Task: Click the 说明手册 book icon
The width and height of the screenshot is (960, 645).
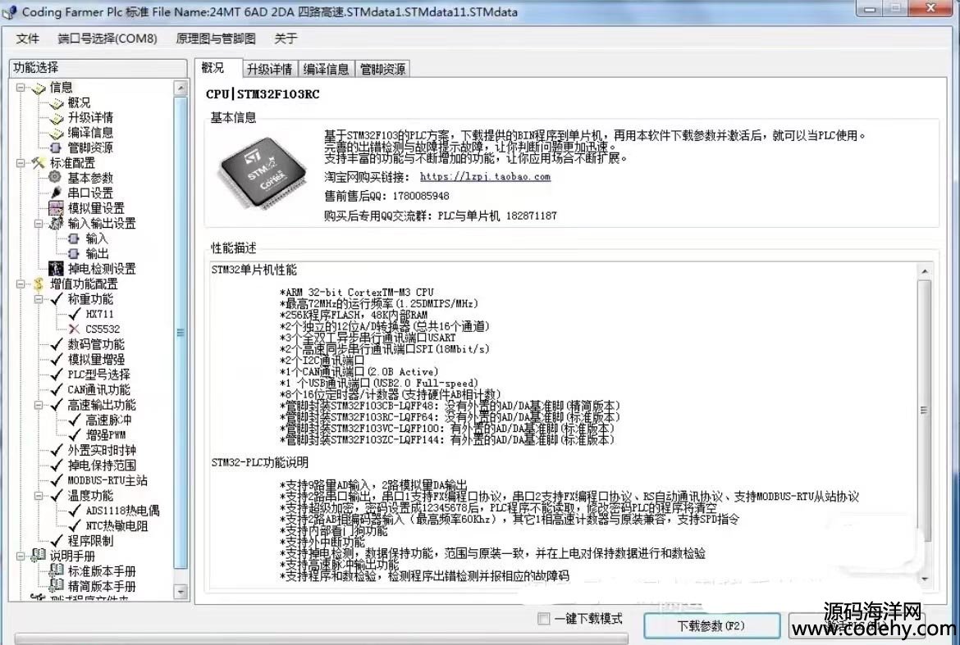Action: point(39,556)
